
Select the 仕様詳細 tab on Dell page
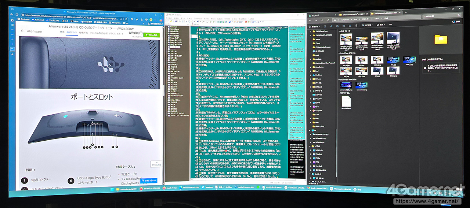point(84,33)
